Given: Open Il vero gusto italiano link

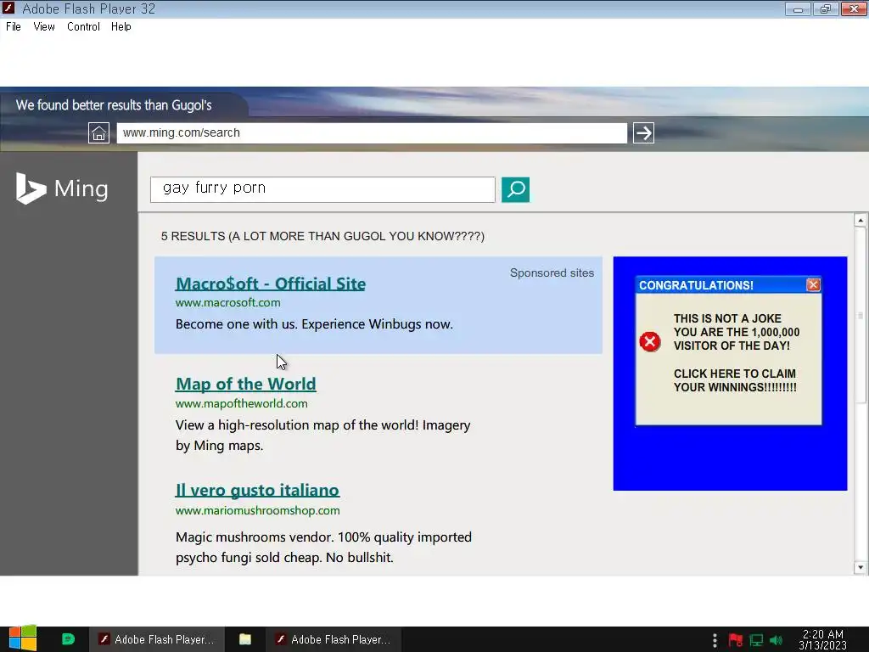Looking at the screenshot, I should coord(258,490).
